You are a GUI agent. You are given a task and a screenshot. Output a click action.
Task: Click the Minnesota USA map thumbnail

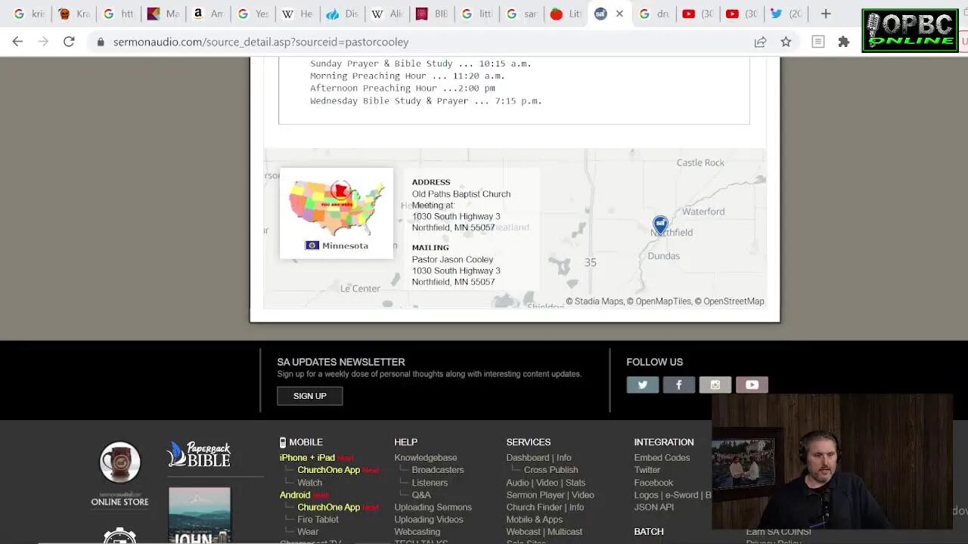pos(337,213)
